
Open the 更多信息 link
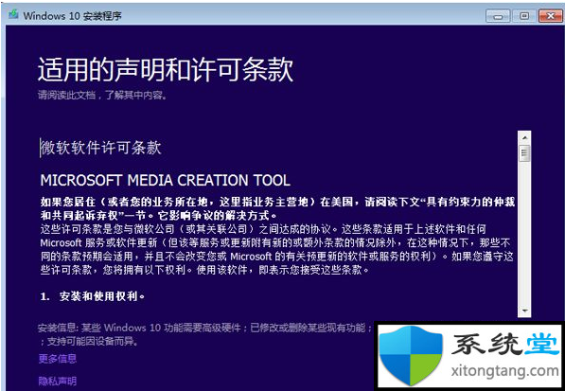click(x=58, y=359)
